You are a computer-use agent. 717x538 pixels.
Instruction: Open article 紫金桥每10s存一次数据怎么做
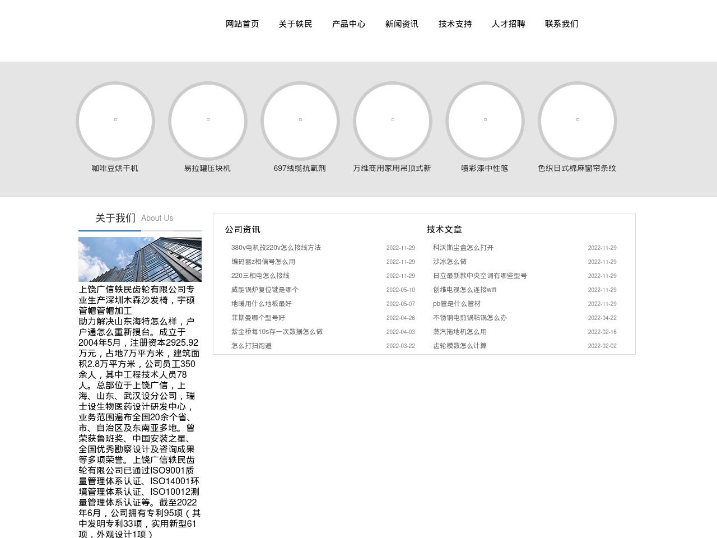pos(277,332)
